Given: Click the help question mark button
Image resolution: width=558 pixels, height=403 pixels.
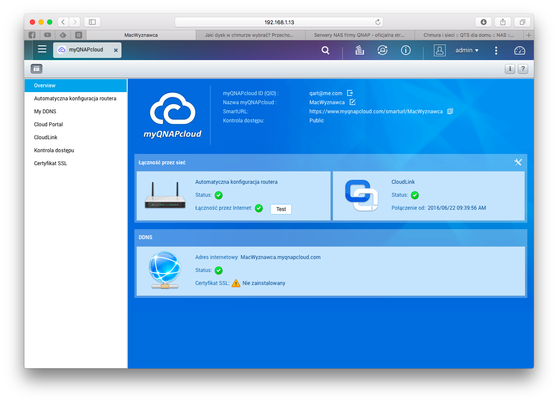Looking at the screenshot, I should click(x=523, y=69).
